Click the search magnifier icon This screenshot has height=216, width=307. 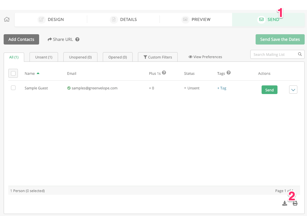[x=300, y=54]
